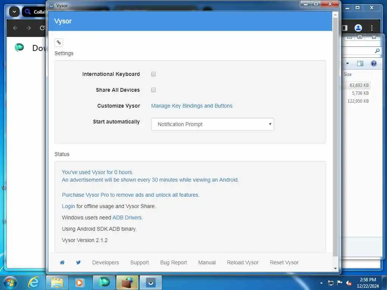
Task: Open Internet Explorer from the taskbar
Action: [33, 282]
